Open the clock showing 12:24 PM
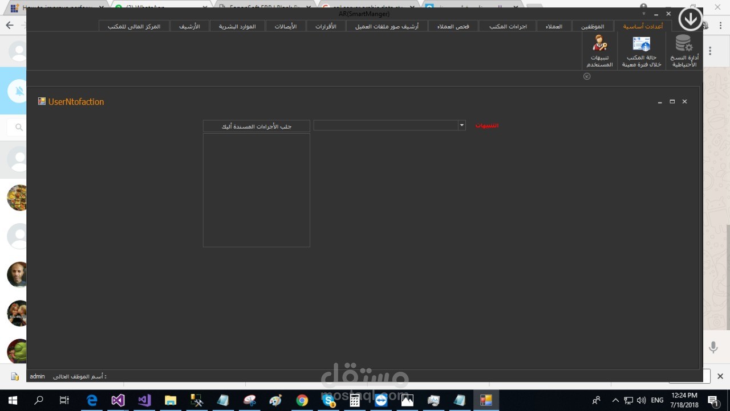730x411 pixels. pos(684,400)
